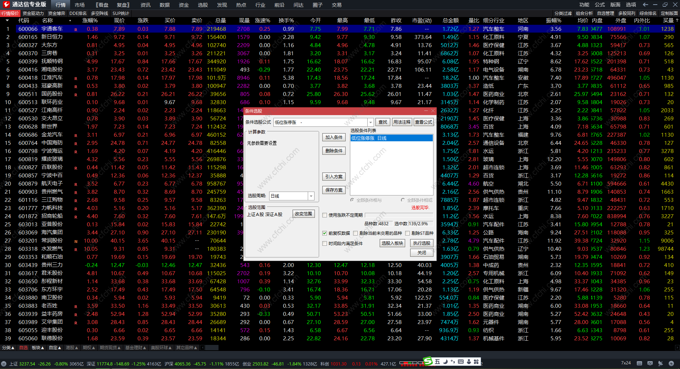
Task: Open the keyboard wizard icon in status bar
Action: (639, 363)
